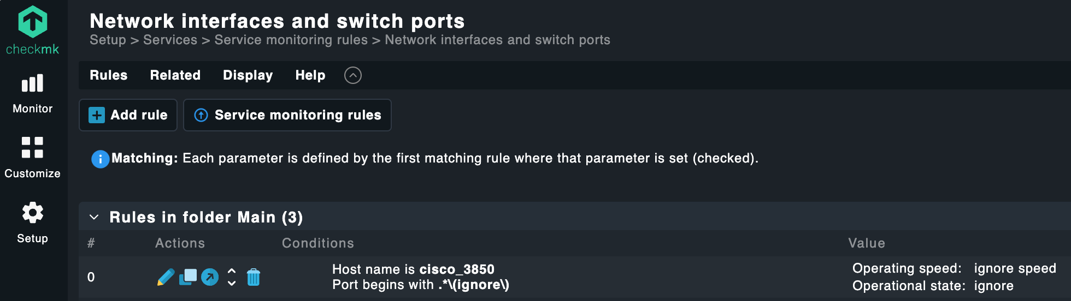Screen dimensions: 1071x301
Task: Move rule 0 to another folder
Action: (x=210, y=277)
